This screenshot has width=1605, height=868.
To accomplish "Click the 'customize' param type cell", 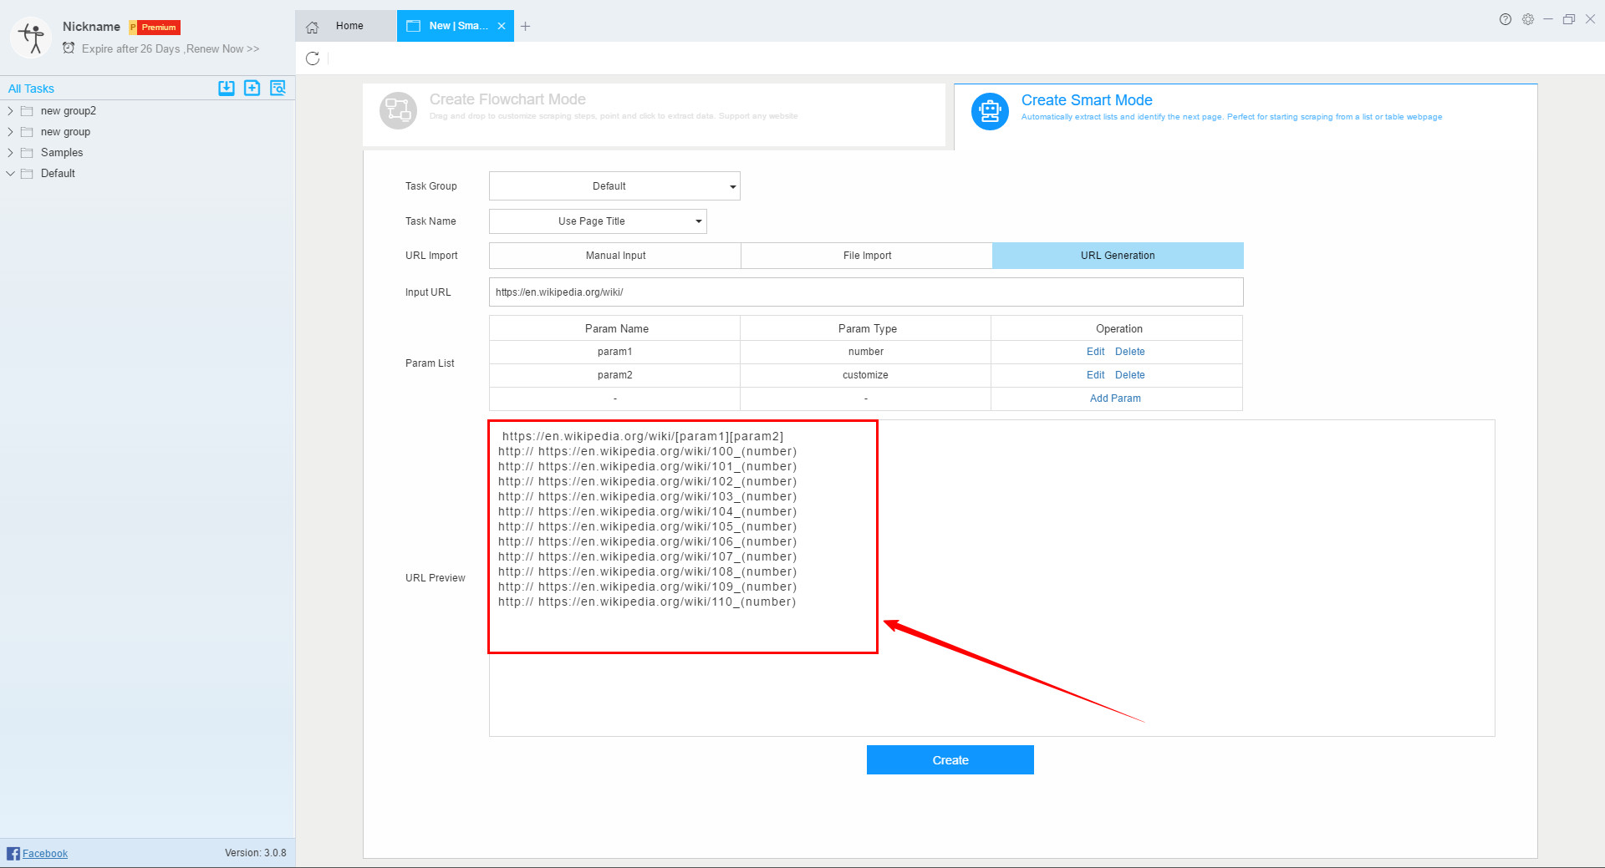I will click(x=865, y=375).
